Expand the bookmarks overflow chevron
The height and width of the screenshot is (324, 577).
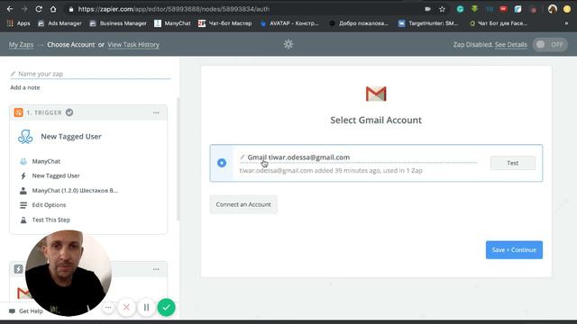566,23
